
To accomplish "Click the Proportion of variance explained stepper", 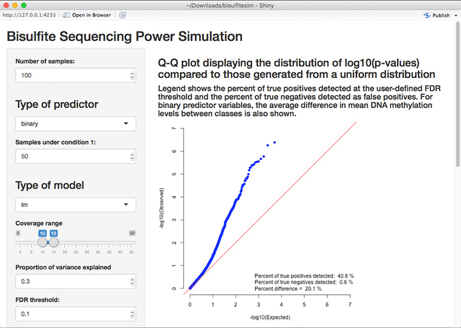I will click(132, 281).
